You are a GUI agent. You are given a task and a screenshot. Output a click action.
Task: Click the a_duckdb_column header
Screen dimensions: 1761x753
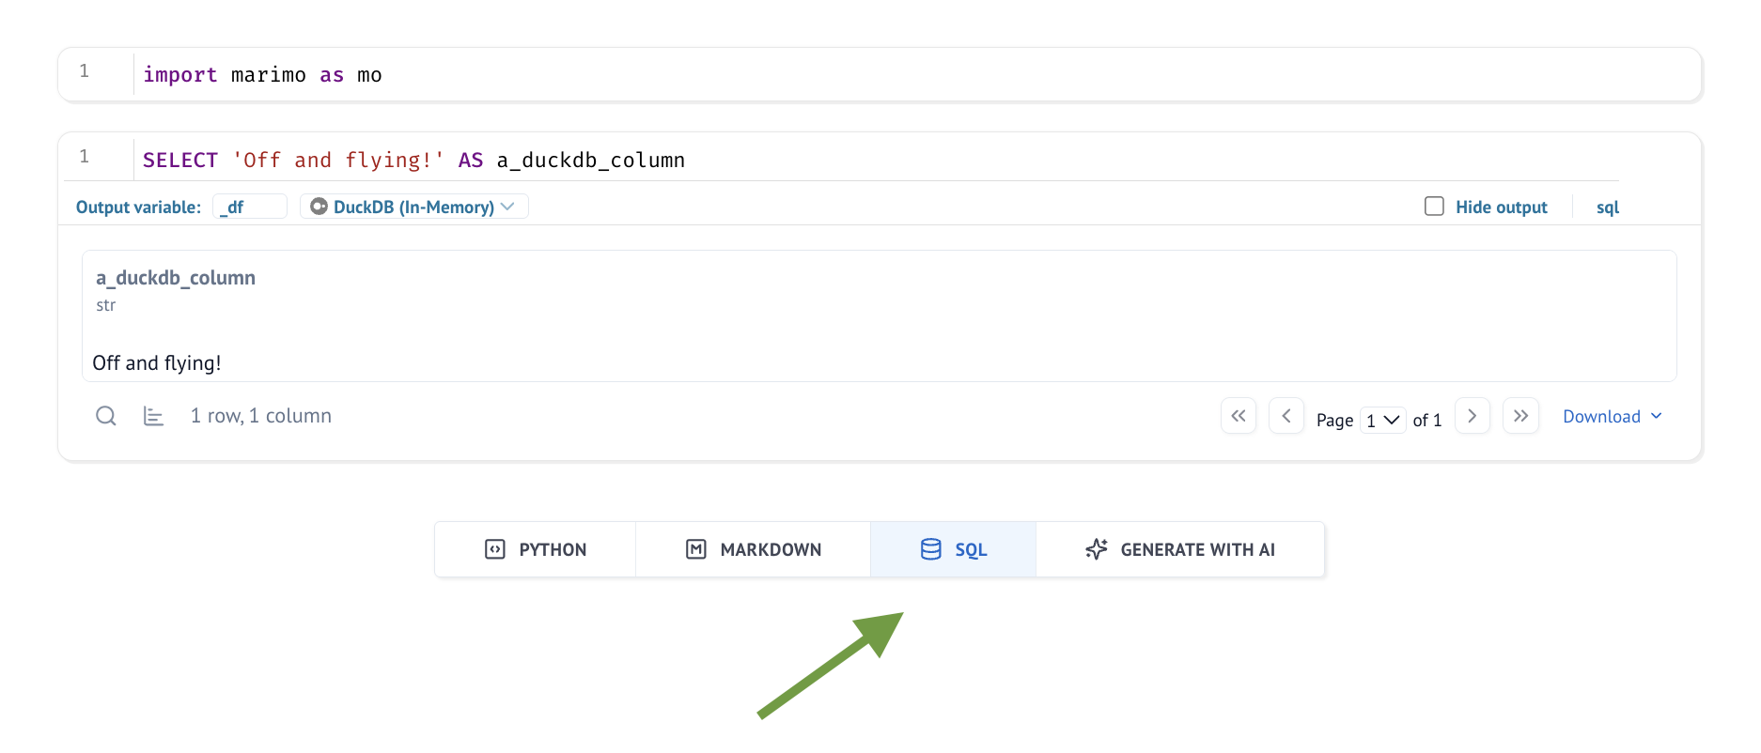(x=176, y=278)
